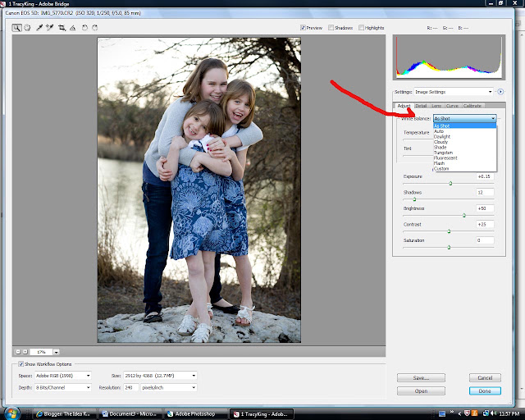Viewport: 525px width, 420px height.
Task: Click the Brightness value field
Action: coord(485,208)
